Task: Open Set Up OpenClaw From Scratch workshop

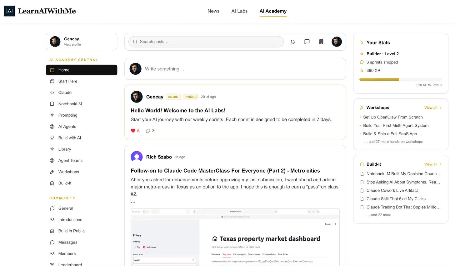Action: tap(393, 117)
